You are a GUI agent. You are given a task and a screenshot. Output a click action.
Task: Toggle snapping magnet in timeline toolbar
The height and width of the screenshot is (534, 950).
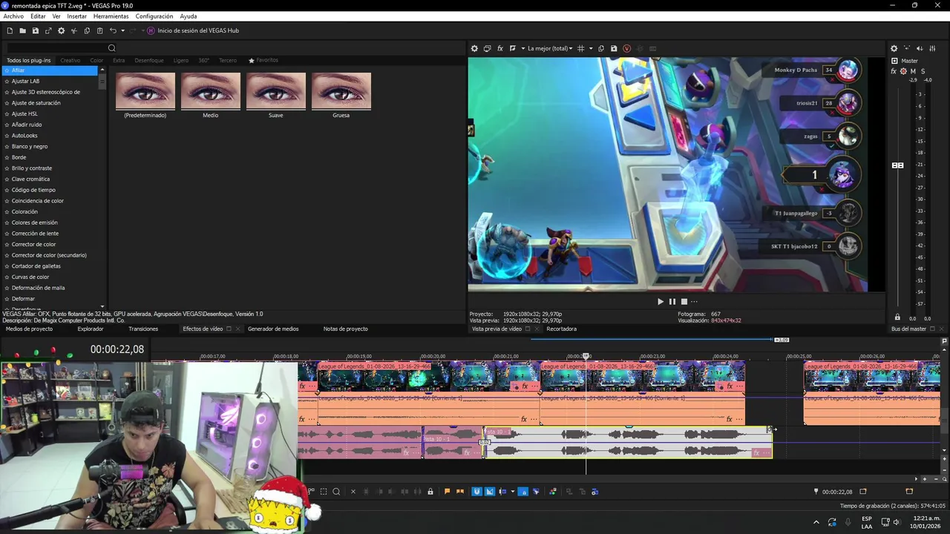point(476,491)
